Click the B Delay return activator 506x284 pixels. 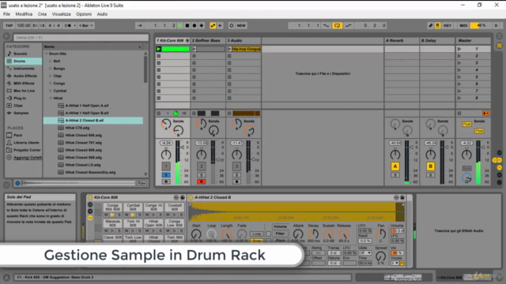coord(430,166)
